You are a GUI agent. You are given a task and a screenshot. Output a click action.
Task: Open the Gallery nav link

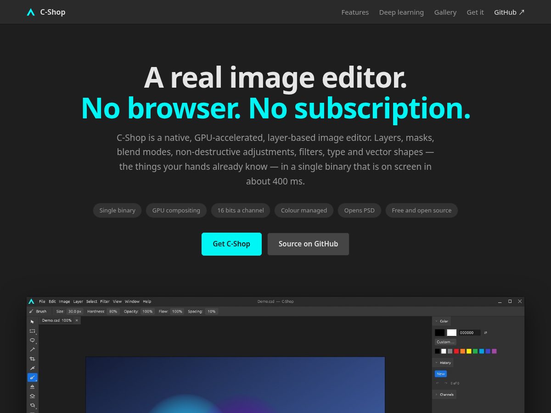point(445,12)
